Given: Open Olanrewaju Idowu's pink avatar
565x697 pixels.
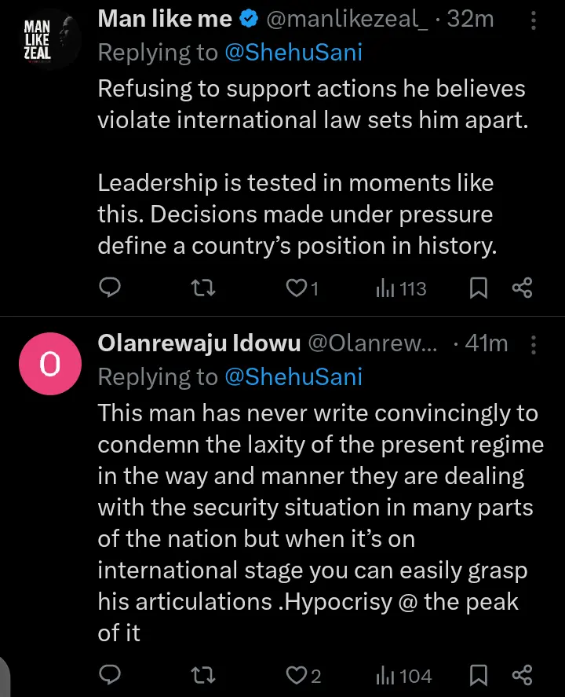Looking at the screenshot, I should (x=49, y=364).
